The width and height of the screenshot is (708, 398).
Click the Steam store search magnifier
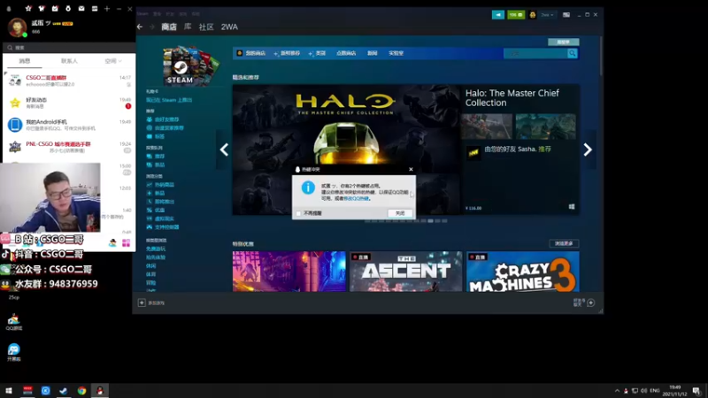pos(572,54)
